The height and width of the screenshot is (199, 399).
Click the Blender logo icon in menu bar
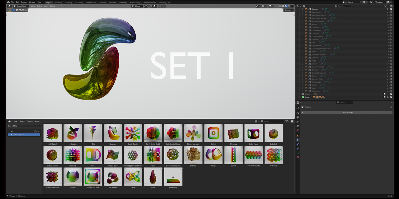(8, 2)
